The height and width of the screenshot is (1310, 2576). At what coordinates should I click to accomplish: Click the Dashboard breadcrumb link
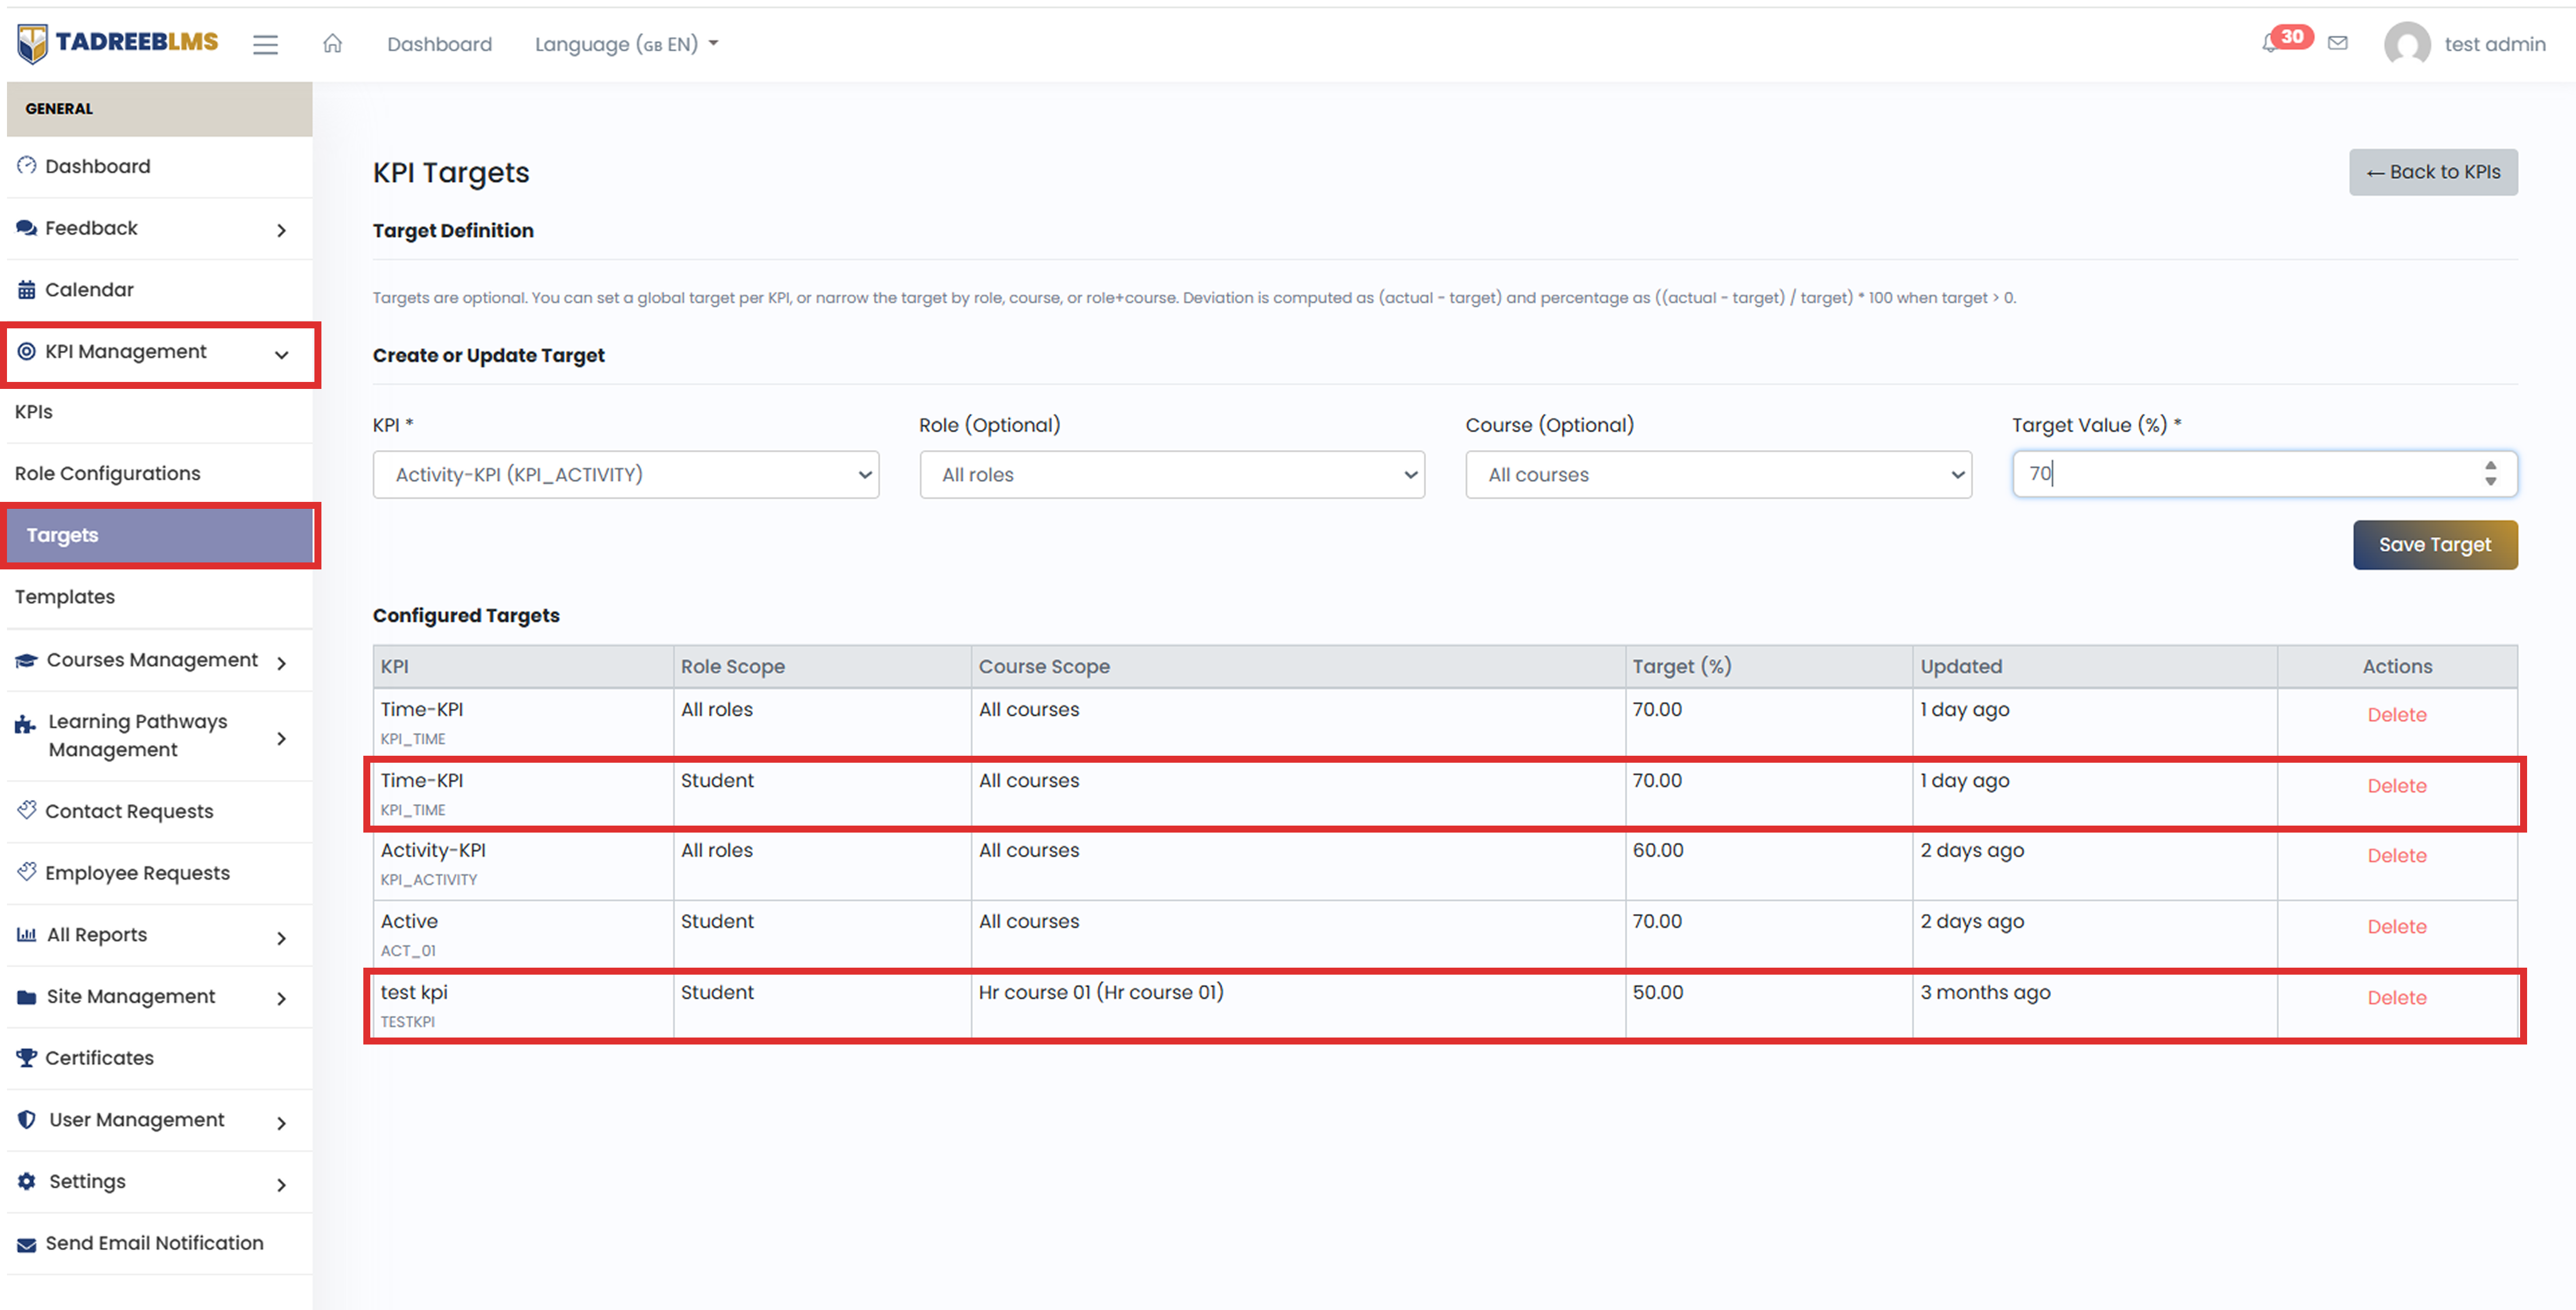pyautogui.click(x=440, y=44)
